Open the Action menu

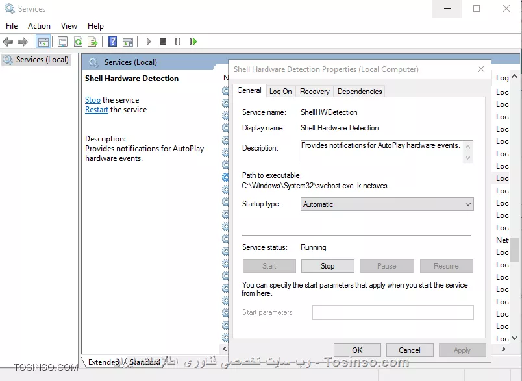point(40,26)
